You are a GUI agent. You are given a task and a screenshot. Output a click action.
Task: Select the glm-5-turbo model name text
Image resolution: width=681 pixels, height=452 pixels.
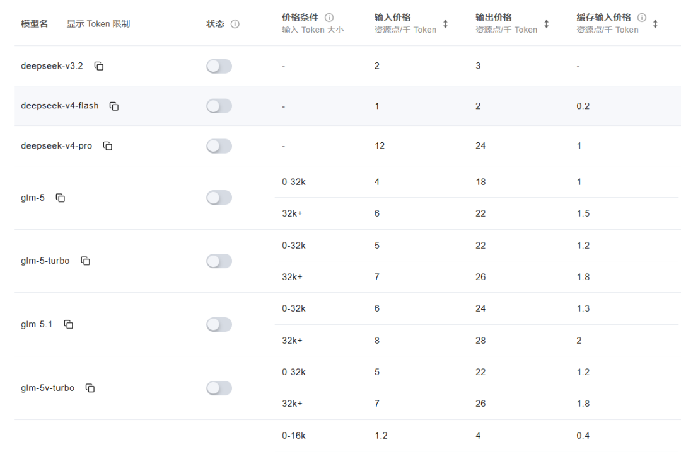tap(45, 261)
